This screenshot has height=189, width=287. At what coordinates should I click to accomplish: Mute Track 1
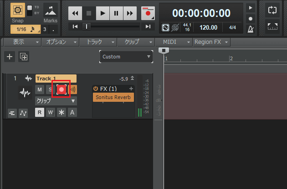click(x=40, y=89)
